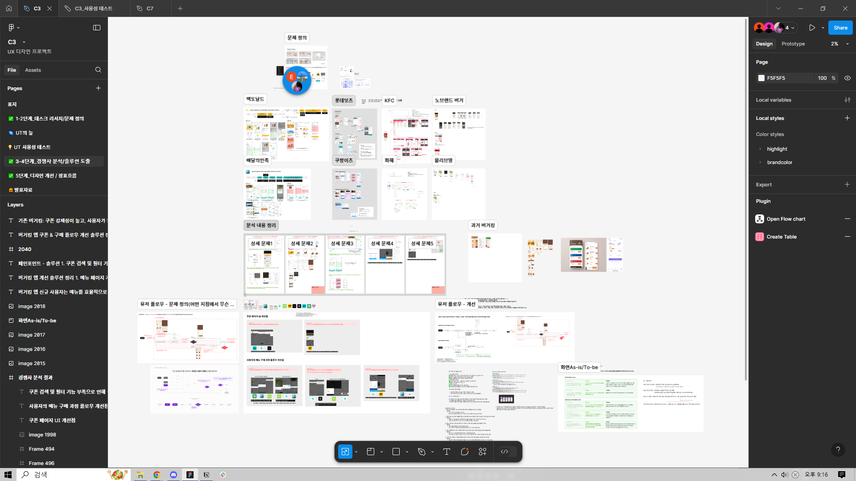Open page 1-2단계_데스크 리서치/문제 정의
This screenshot has width=856, height=481.
point(54,119)
